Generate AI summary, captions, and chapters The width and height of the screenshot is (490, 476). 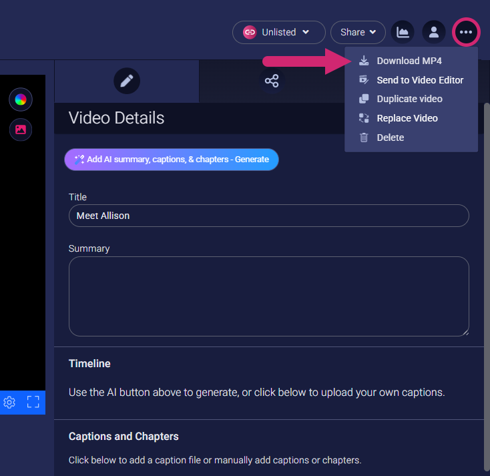pyautogui.click(x=172, y=160)
